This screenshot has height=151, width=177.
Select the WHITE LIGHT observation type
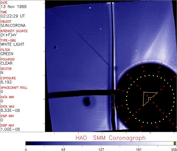click(12, 45)
